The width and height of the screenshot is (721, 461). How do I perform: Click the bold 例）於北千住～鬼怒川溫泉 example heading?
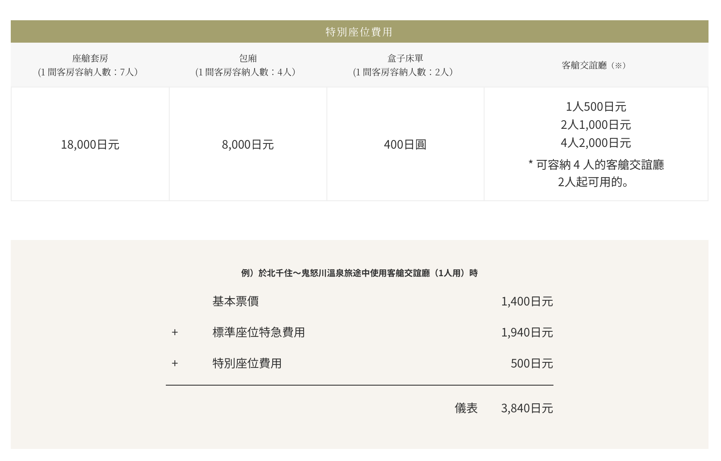pyautogui.click(x=359, y=273)
